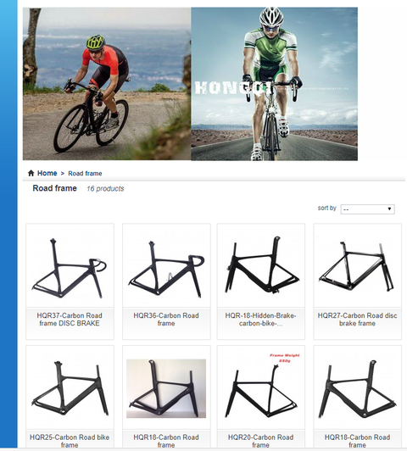Click the home icon in breadcrumb
Viewport: 407px width, 451px height.
coord(31,173)
